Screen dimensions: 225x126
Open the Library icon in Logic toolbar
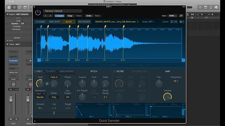coord(9,7)
